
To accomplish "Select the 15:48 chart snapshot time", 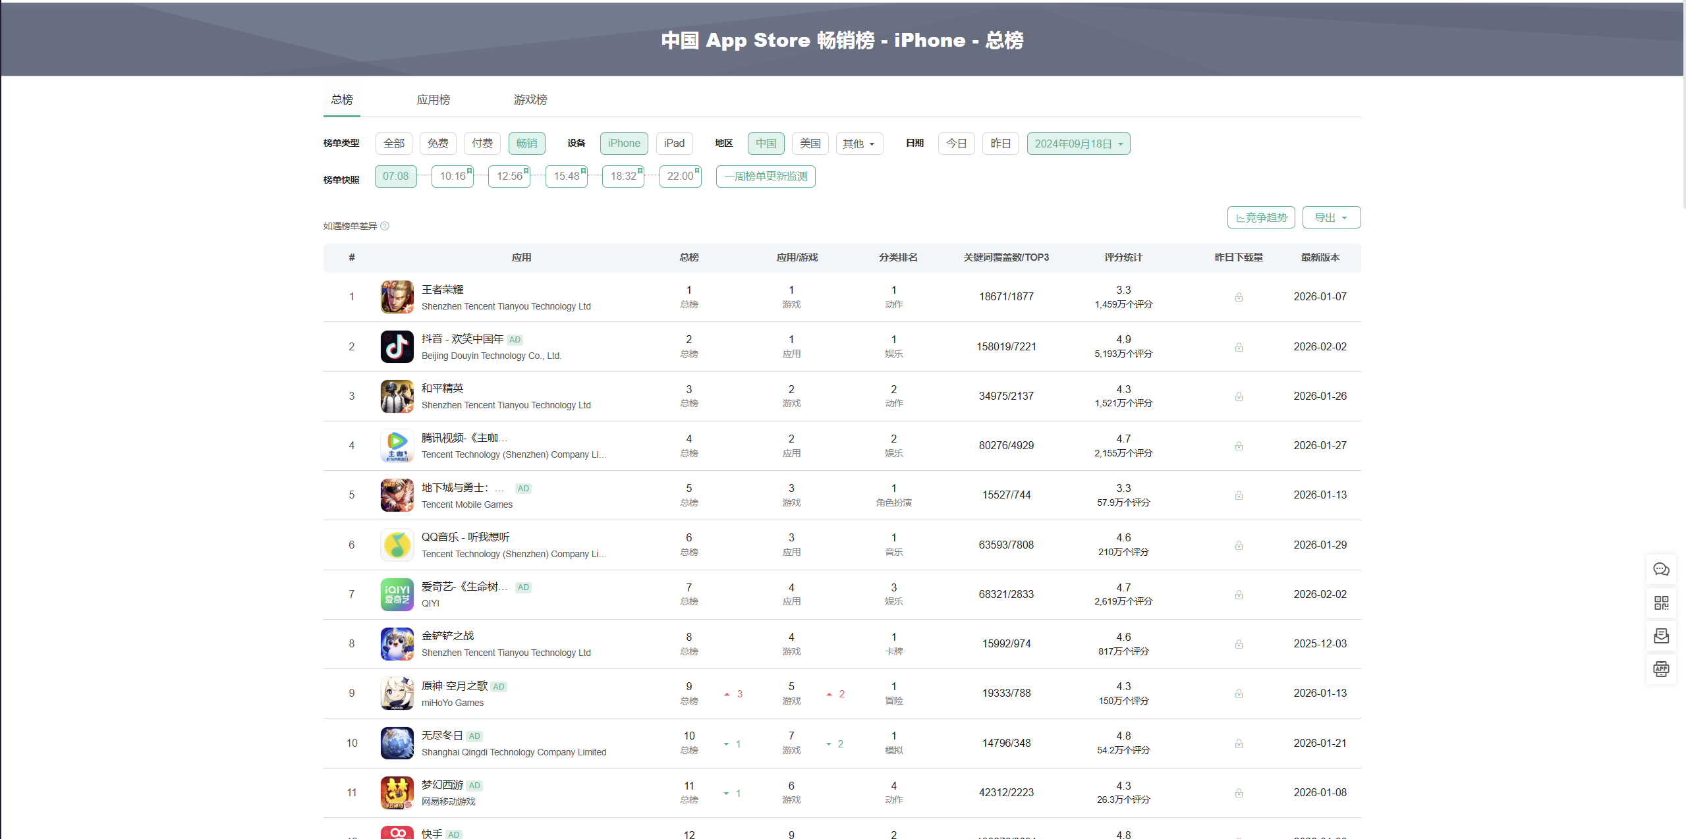I will tap(566, 176).
